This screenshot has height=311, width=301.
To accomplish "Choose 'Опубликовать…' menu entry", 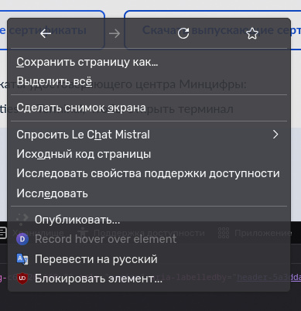I will (x=149, y=220).
